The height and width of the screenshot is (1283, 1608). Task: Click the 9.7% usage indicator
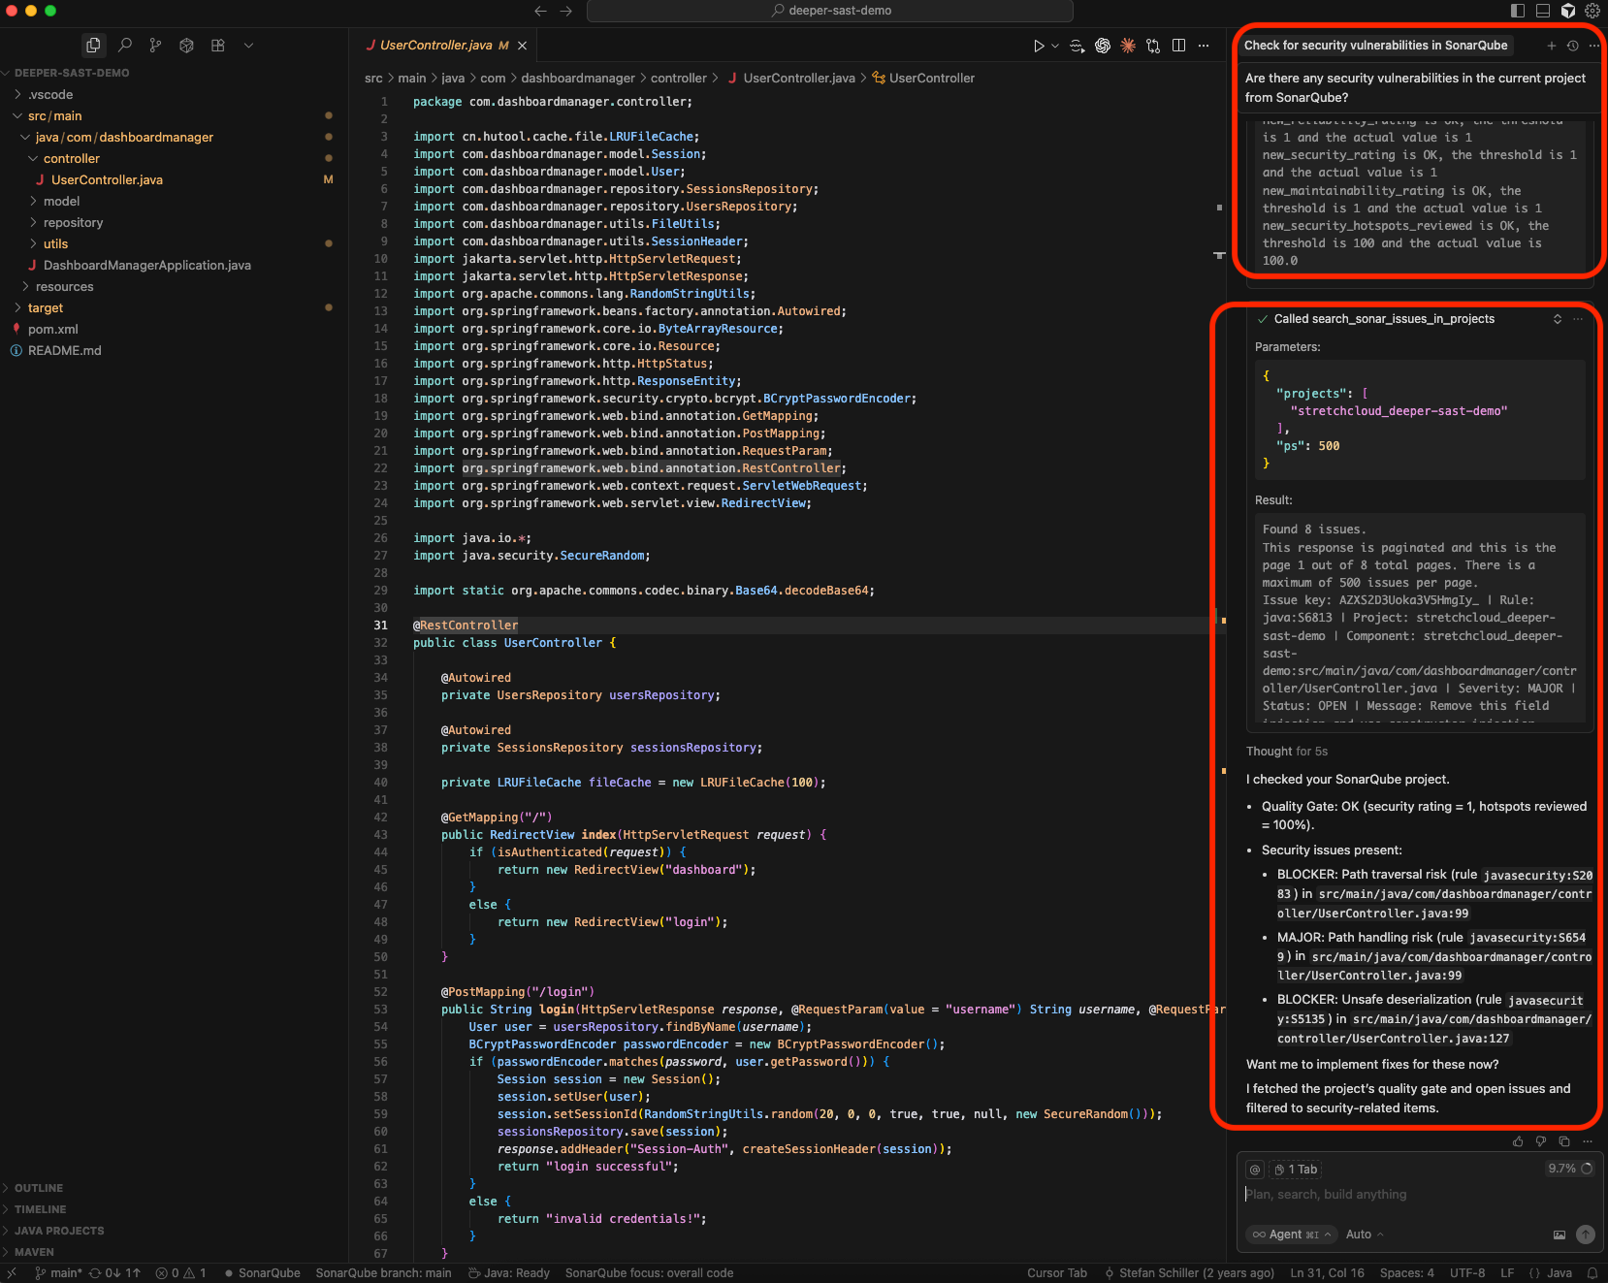click(1567, 1169)
